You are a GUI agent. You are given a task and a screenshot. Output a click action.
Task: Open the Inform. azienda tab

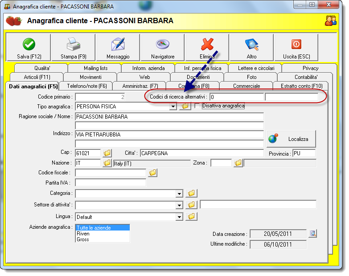tap(148, 68)
